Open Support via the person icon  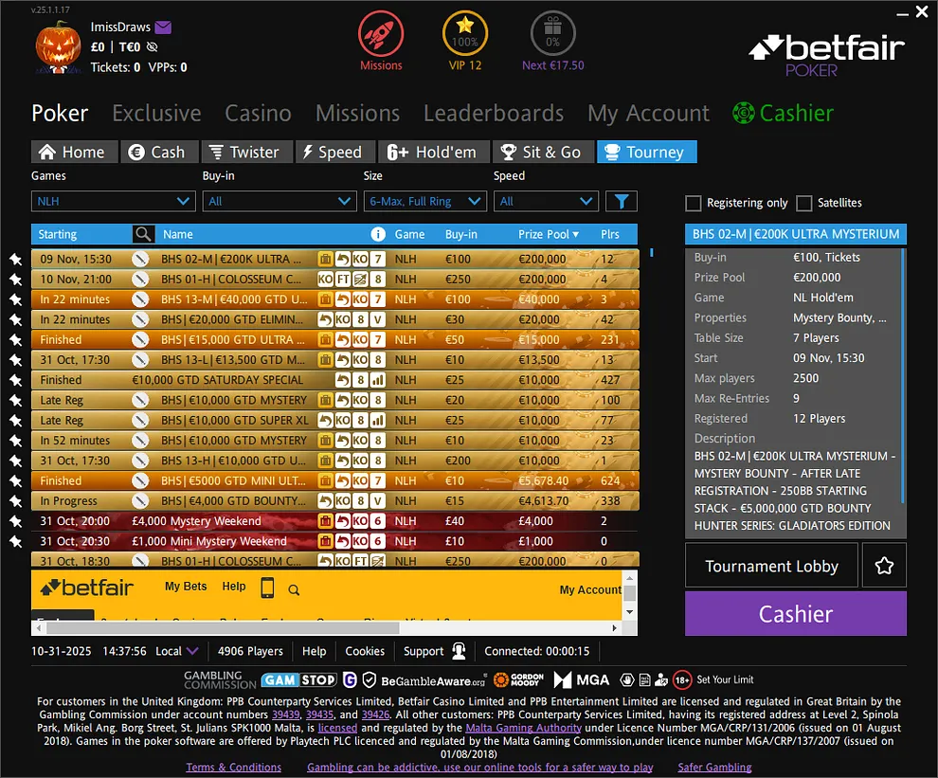pyautogui.click(x=459, y=651)
